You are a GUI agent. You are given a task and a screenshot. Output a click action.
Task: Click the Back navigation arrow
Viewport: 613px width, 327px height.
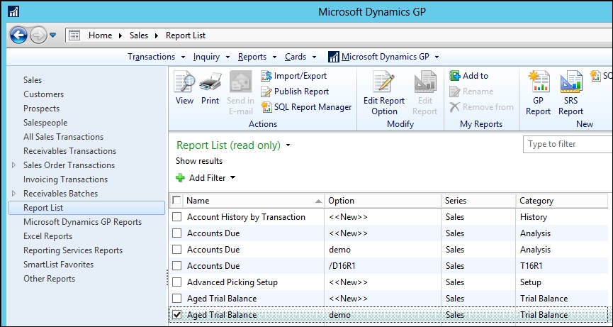(x=18, y=35)
